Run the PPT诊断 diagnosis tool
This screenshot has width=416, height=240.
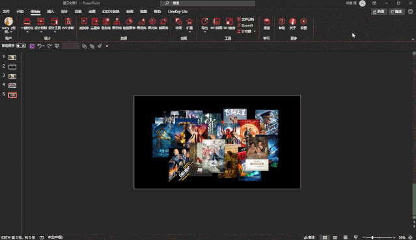point(68,23)
